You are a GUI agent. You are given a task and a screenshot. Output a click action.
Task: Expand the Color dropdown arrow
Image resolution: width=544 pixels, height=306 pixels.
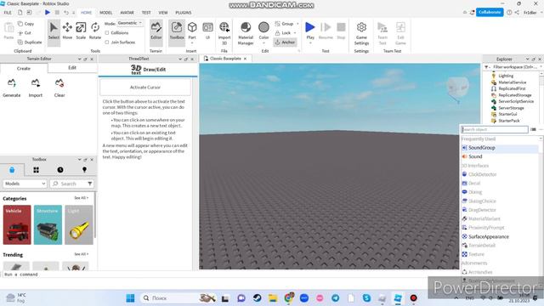click(x=263, y=43)
